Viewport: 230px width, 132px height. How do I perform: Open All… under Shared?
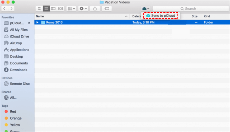pyautogui.click(x=10, y=98)
